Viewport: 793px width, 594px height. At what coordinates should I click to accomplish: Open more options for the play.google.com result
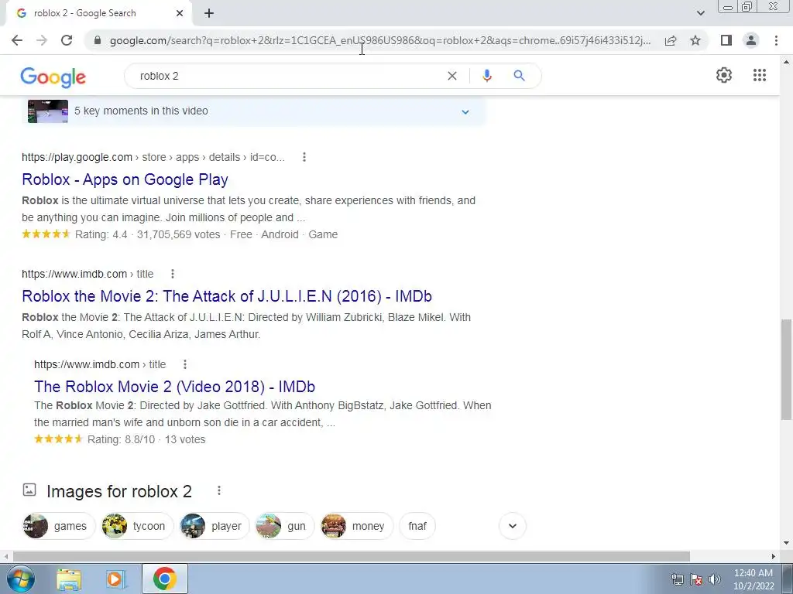click(304, 157)
